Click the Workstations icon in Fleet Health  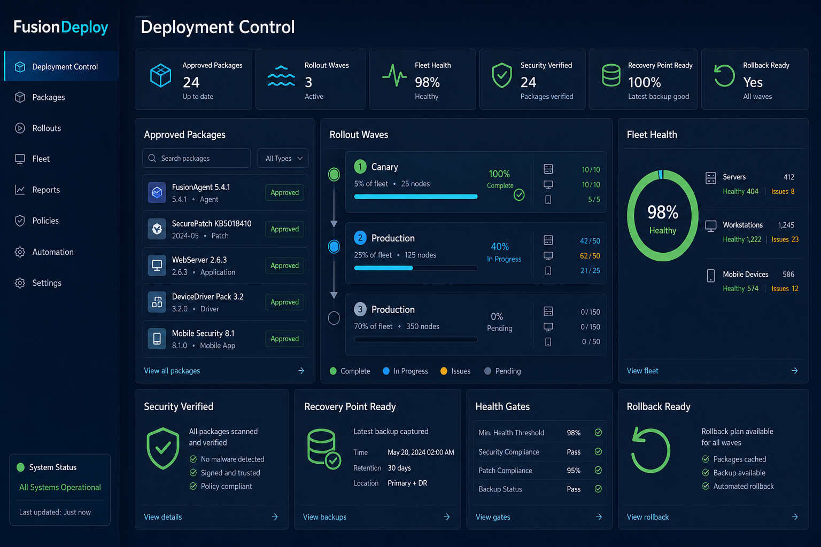tap(711, 226)
